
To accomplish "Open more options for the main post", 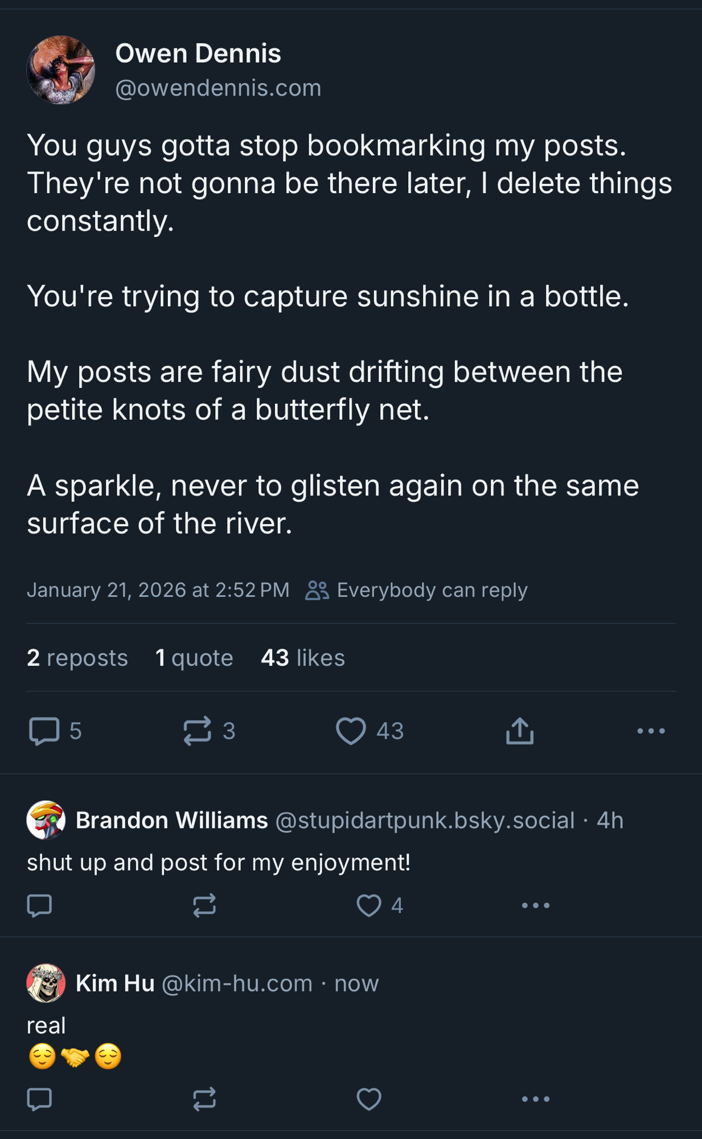I will pyautogui.click(x=651, y=731).
